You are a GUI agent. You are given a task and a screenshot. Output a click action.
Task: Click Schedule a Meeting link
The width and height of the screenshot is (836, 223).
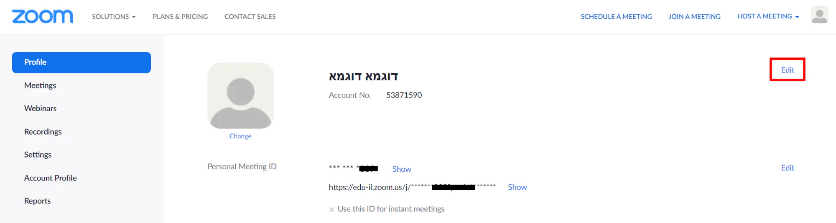(x=616, y=17)
